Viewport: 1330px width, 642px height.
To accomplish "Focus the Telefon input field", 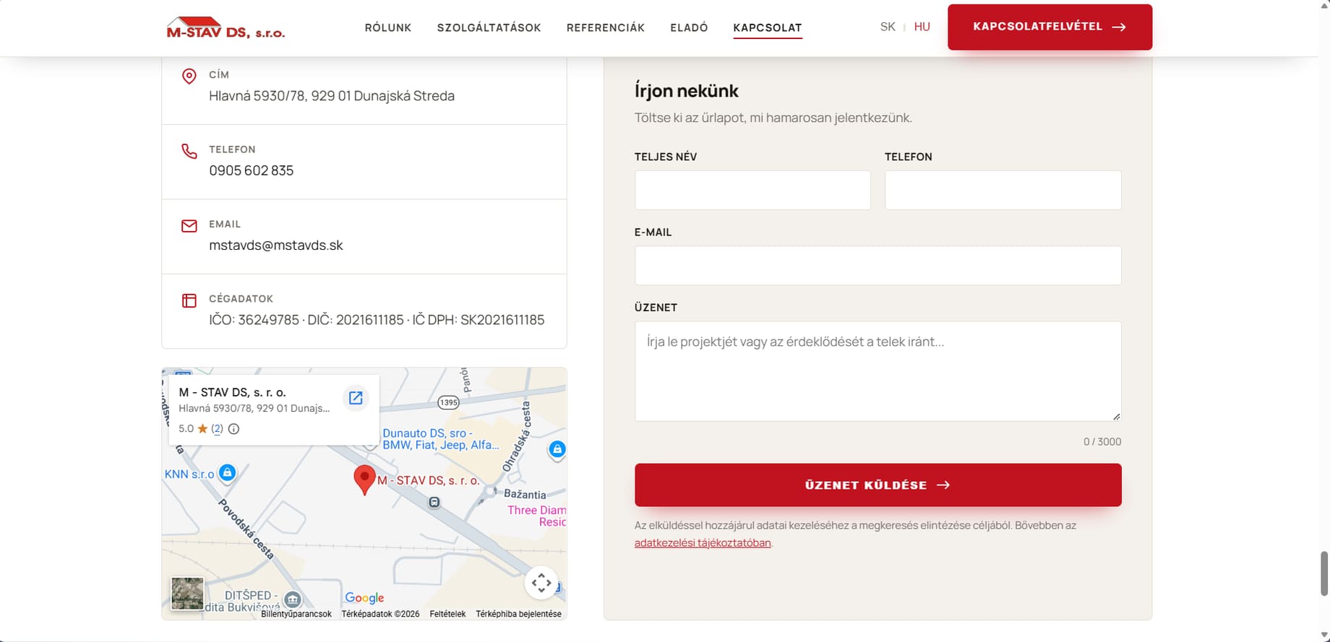I will click(1003, 190).
